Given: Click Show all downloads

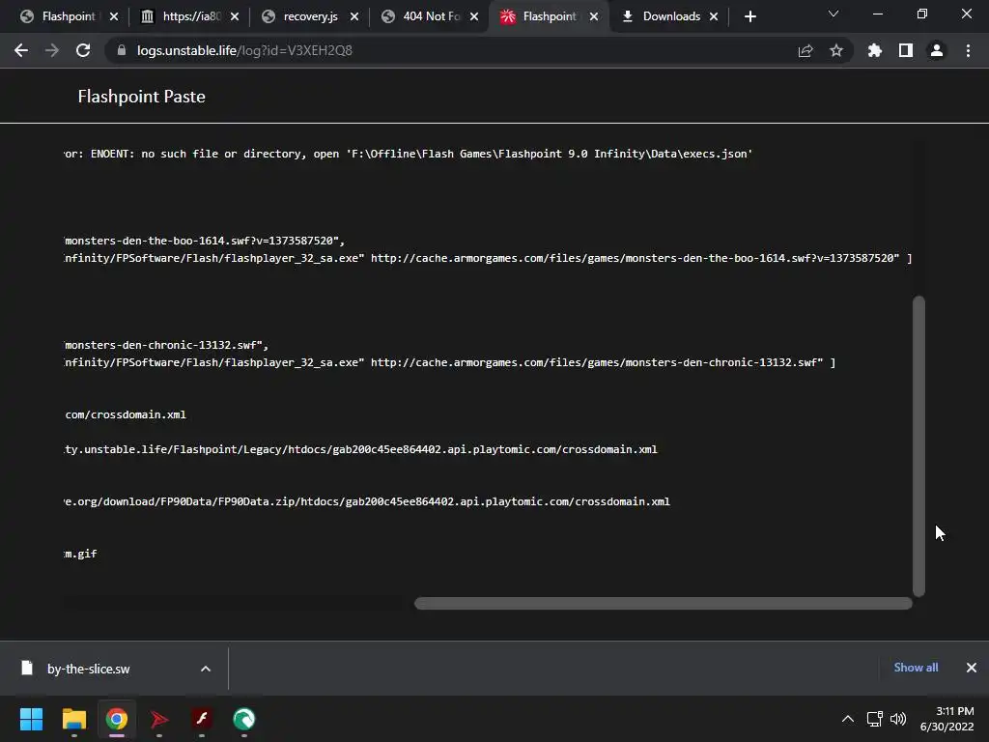Looking at the screenshot, I should pos(916,668).
